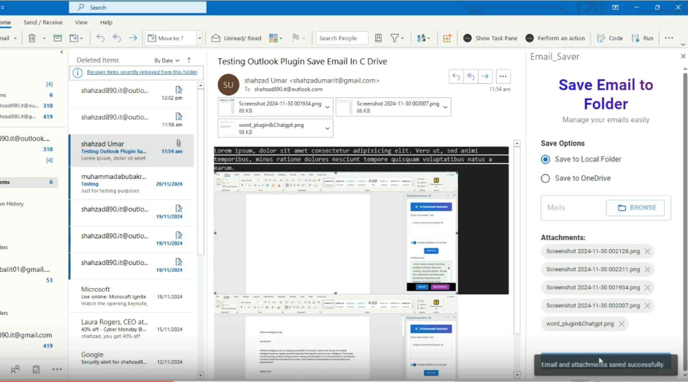Click the Code toolbar button
The width and height of the screenshot is (688, 382).
tap(610, 38)
